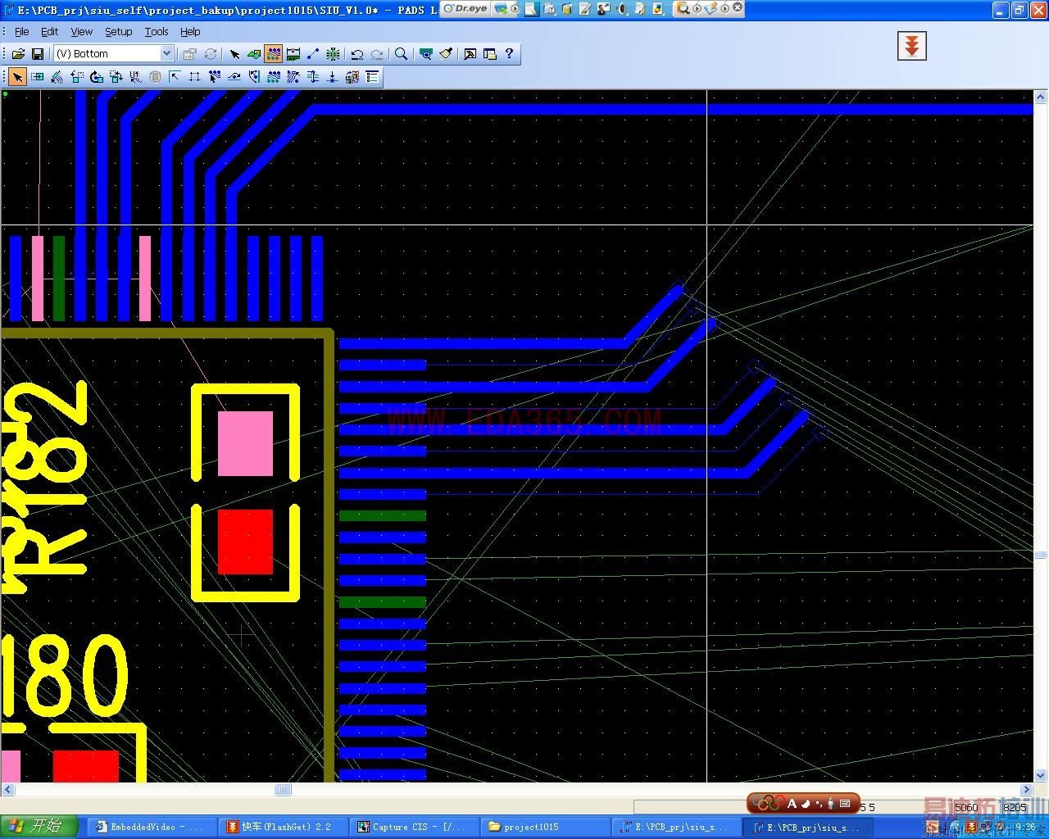Open the Dimensioning toolbar
The width and height of the screenshot is (1049, 839).
[x=293, y=54]
